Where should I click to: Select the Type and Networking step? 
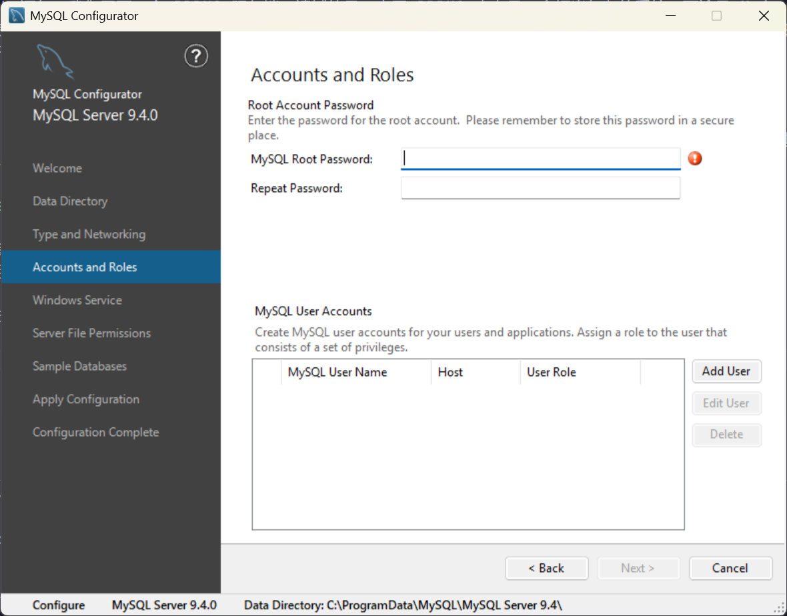(x=89, y=234)
